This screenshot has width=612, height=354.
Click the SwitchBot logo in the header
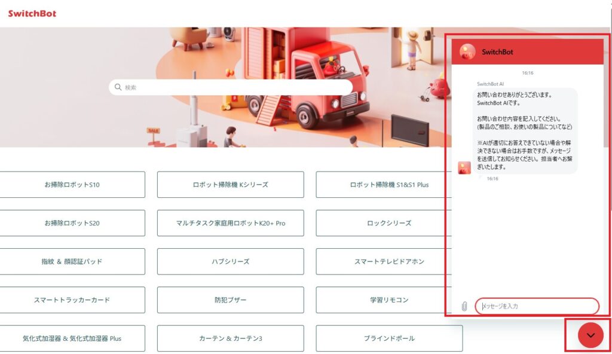[32, 13]
